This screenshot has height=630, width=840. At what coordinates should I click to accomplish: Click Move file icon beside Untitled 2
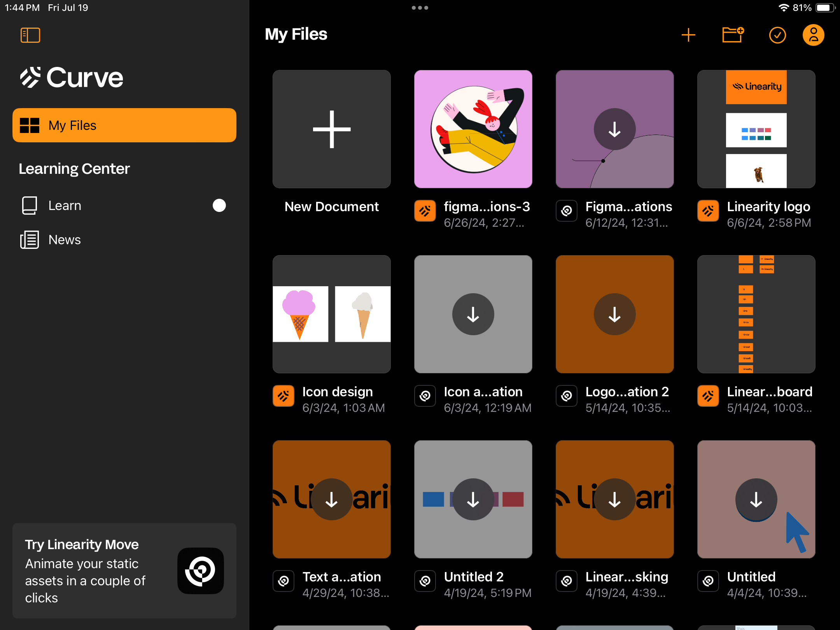(x=425, y=581)
